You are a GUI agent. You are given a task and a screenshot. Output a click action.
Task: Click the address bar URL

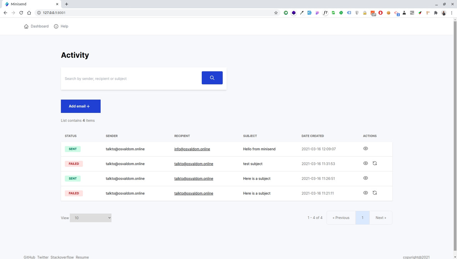click(54, 13)
